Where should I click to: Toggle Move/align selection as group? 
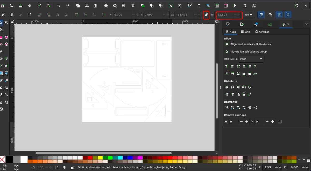227,51
